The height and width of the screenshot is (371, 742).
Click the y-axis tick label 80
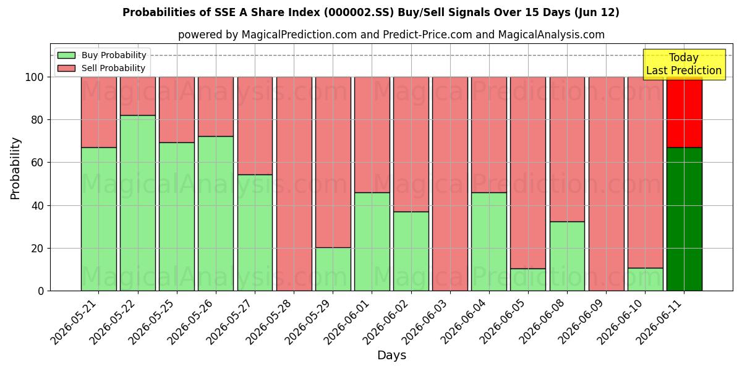(39, 120)
